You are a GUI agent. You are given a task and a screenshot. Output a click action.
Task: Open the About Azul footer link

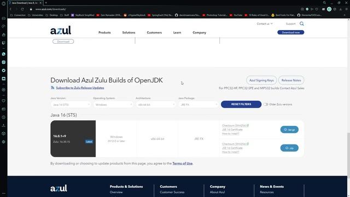pos(217,192)
